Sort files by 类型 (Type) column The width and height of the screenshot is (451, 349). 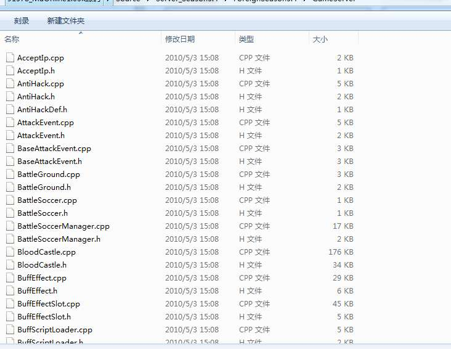point(246,39)
